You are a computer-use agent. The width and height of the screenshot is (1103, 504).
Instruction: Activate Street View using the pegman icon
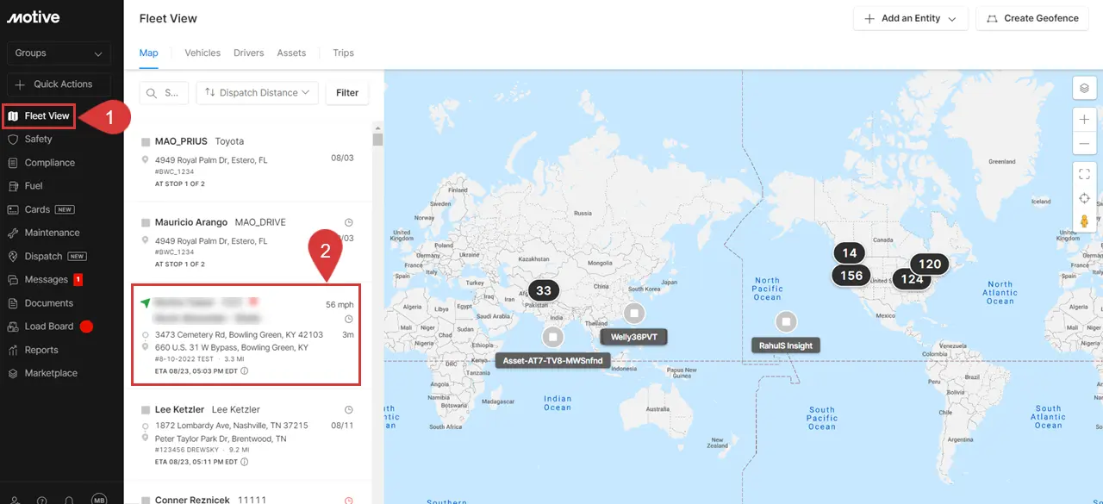tap(1084, 220)
